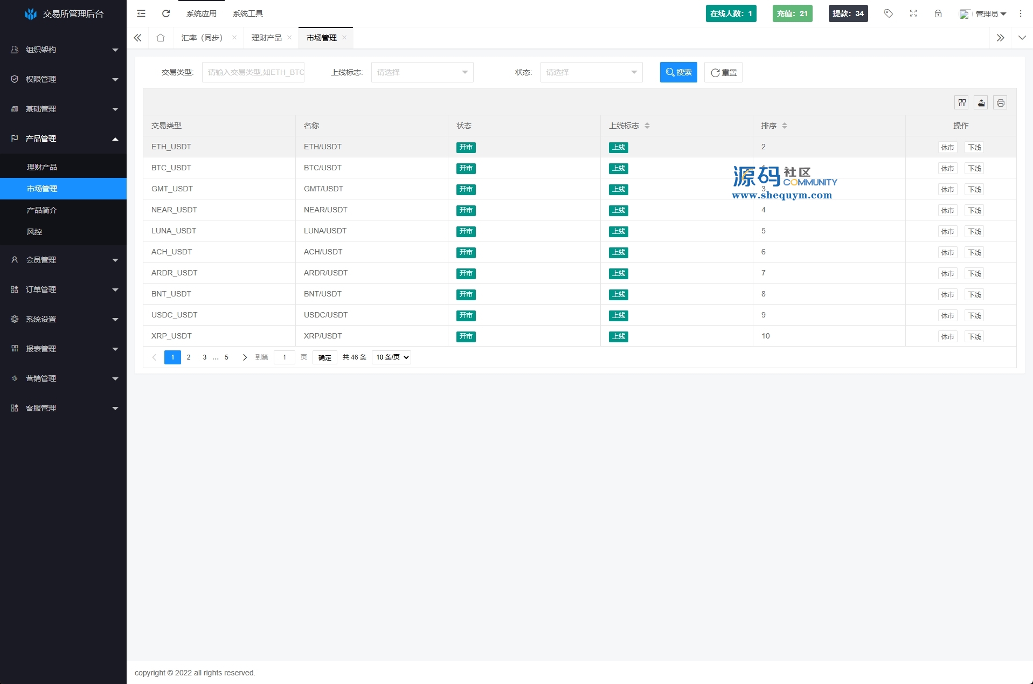Switch to the 理财产品 tab
Screen dimensions: 1033x684
[x=266, y=38]
